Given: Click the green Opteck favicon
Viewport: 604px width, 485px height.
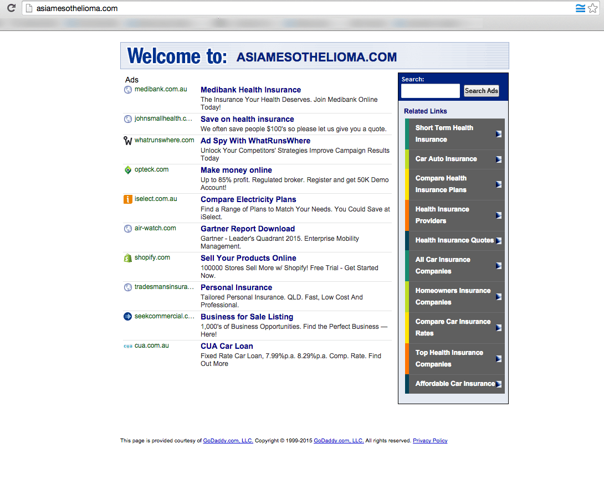Looking at the screenshot, I should 127,169.
